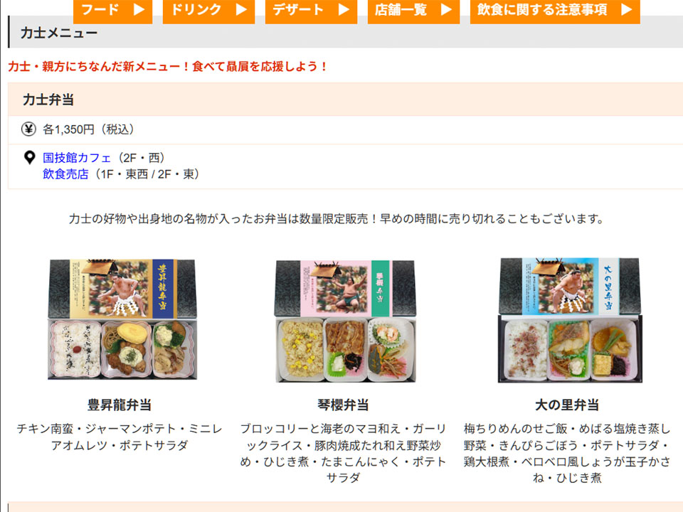
Task: View the 琴櫻弁当 bento photo
Action: pyautogui.click(x=346, y=321)
